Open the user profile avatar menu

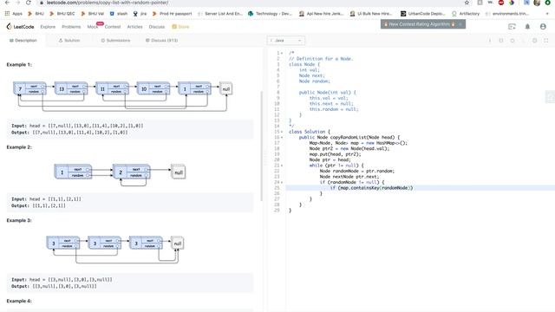pyautogui.click(x=543, y=27)
